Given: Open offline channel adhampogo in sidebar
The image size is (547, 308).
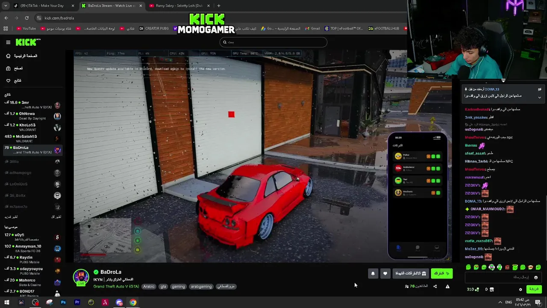Looking at the screenshot, I should click(x=32, y=173).
